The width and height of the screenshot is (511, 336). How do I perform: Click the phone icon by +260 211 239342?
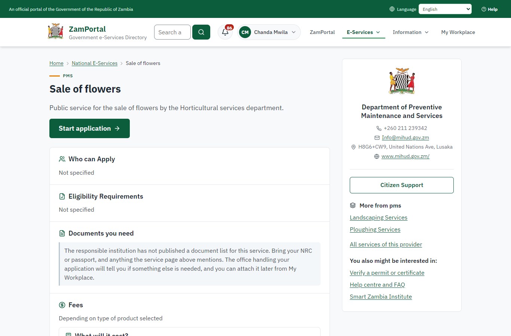click(379, 128)
